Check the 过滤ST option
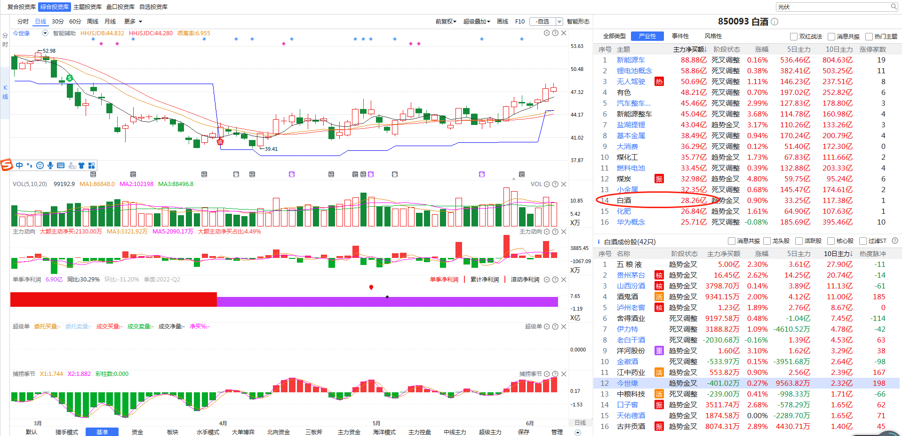902x436 pixels. (863, 241)
